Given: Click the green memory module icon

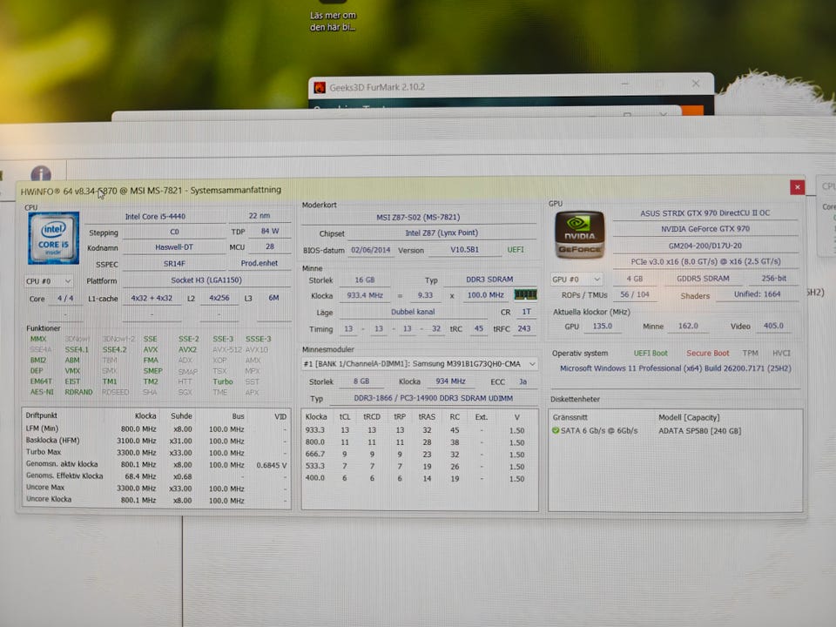Looking at the screenshot, I should (x=525, y=295).
